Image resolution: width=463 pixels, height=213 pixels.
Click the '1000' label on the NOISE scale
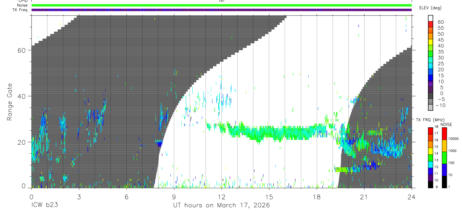click(452, 151)
